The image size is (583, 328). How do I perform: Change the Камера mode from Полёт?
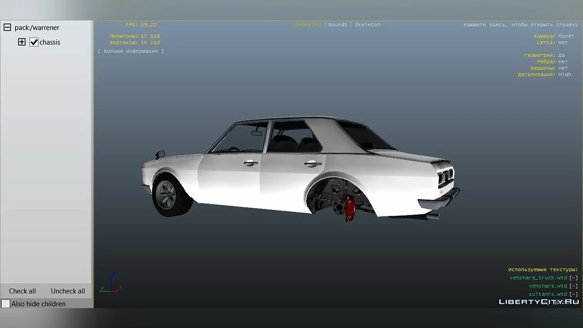566,36
